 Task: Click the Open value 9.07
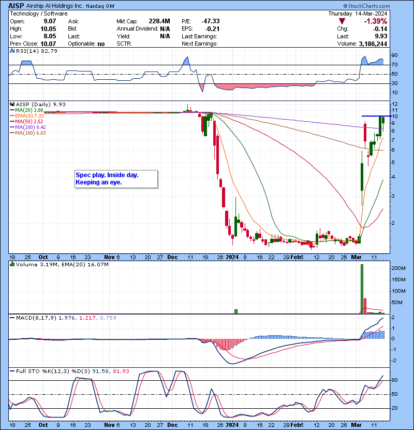50,21
